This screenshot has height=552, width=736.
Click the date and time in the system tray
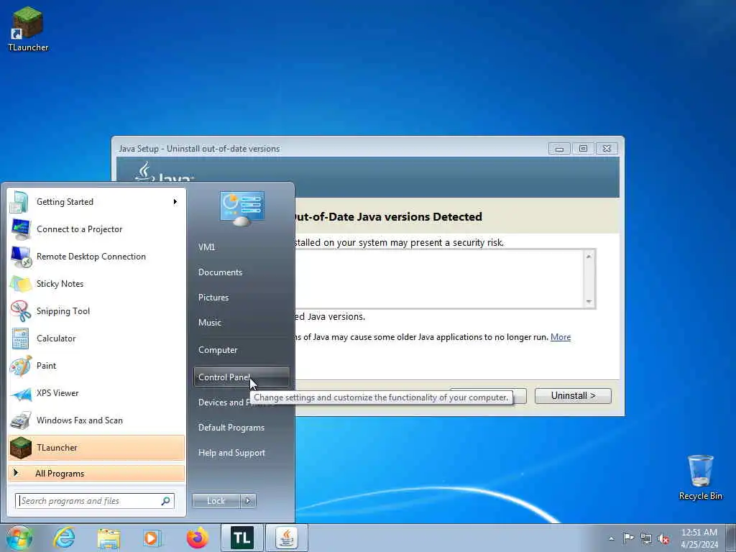click(x=699, y=538)
